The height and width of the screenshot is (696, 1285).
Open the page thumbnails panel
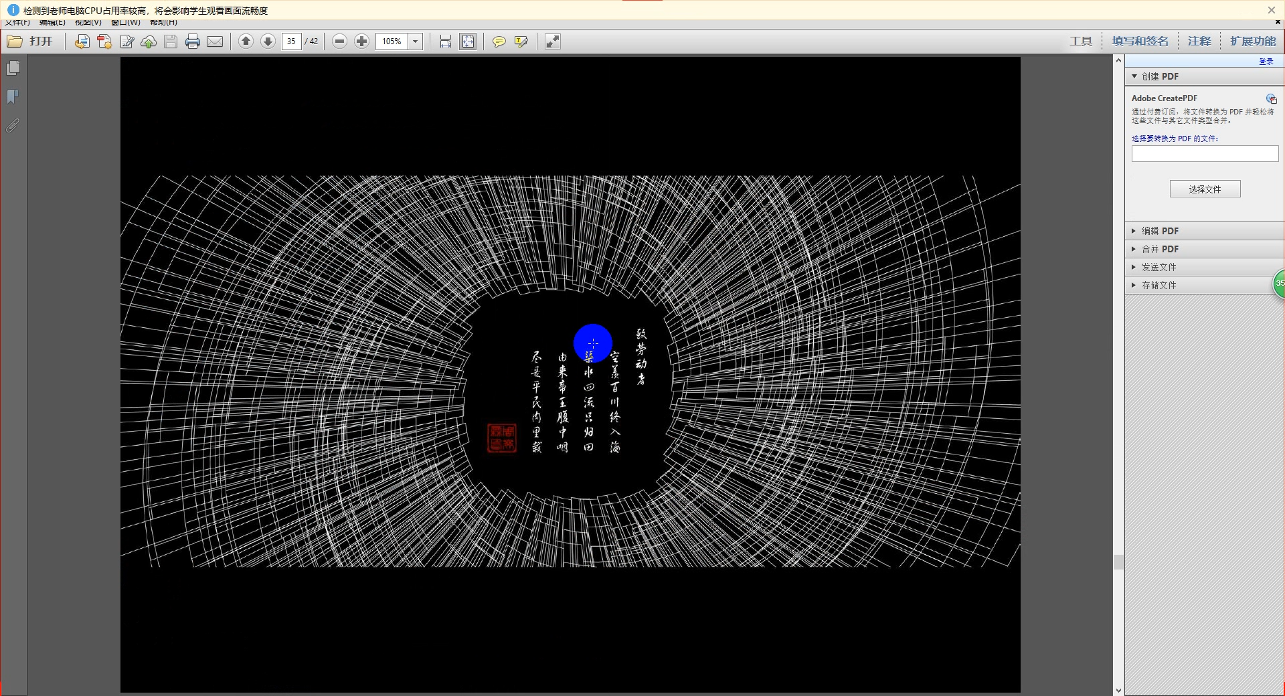[13, 68]
